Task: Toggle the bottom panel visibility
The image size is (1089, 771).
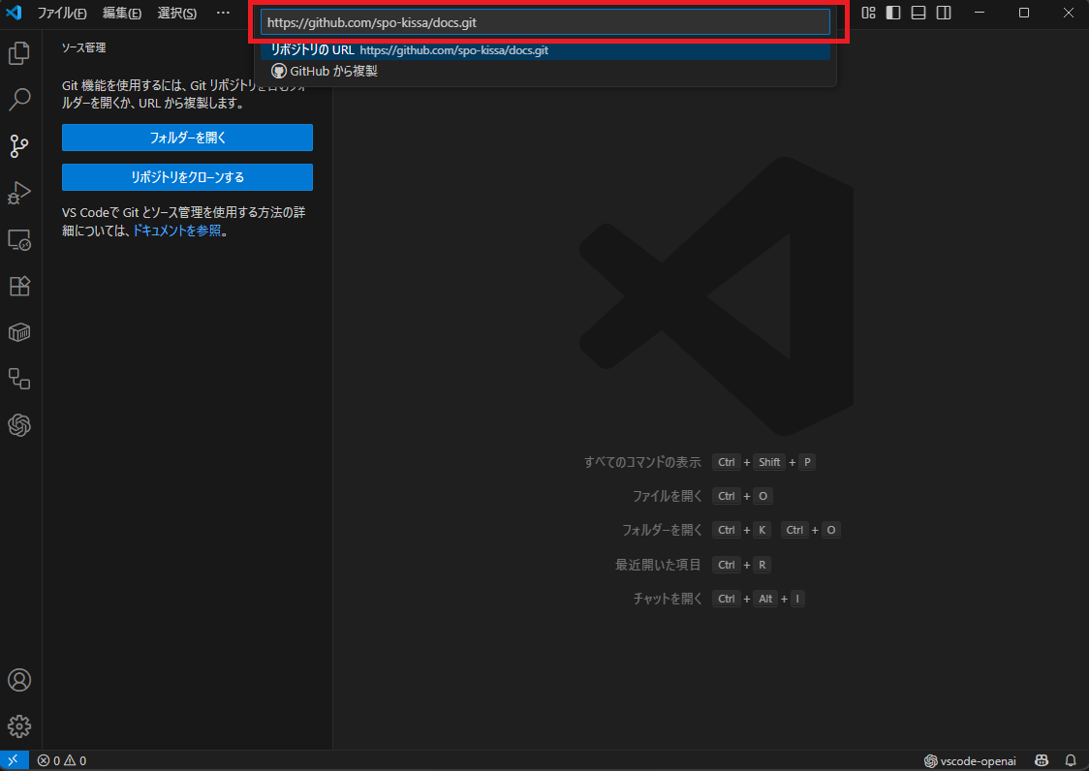Action: click(918, 13)
